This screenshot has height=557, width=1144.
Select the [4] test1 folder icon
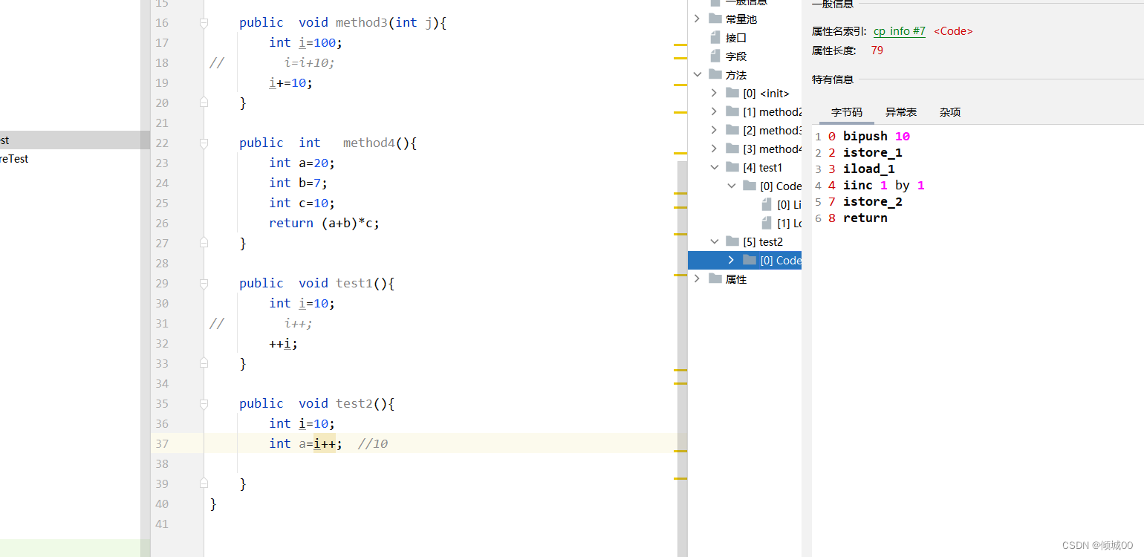(732, 167)
